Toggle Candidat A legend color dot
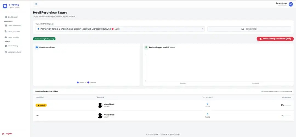This screenshot has height=137, width=296. (78, 83)
